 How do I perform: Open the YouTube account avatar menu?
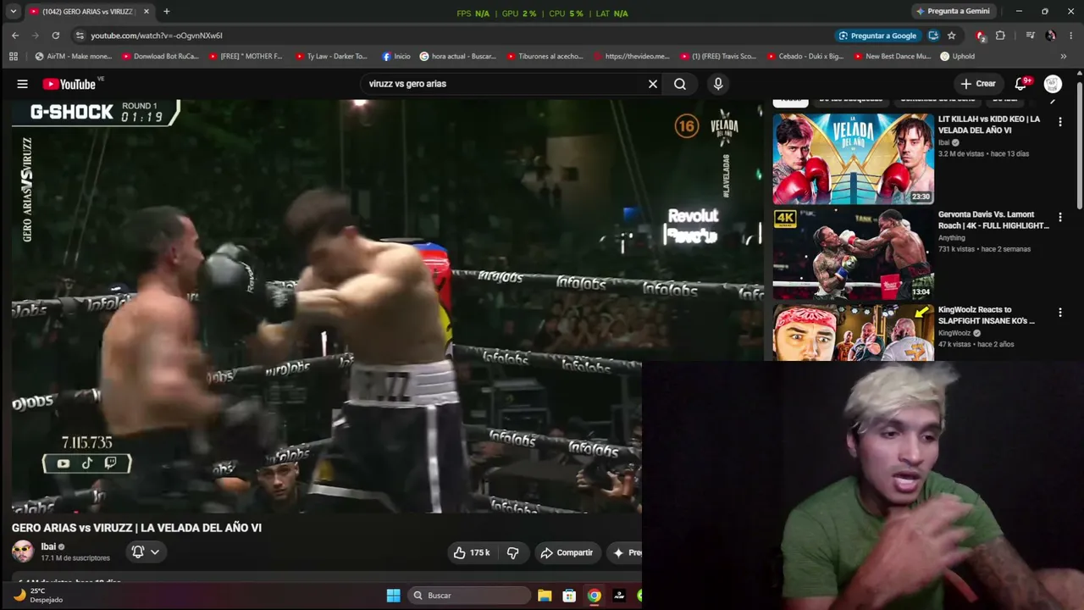[1053, 84]
